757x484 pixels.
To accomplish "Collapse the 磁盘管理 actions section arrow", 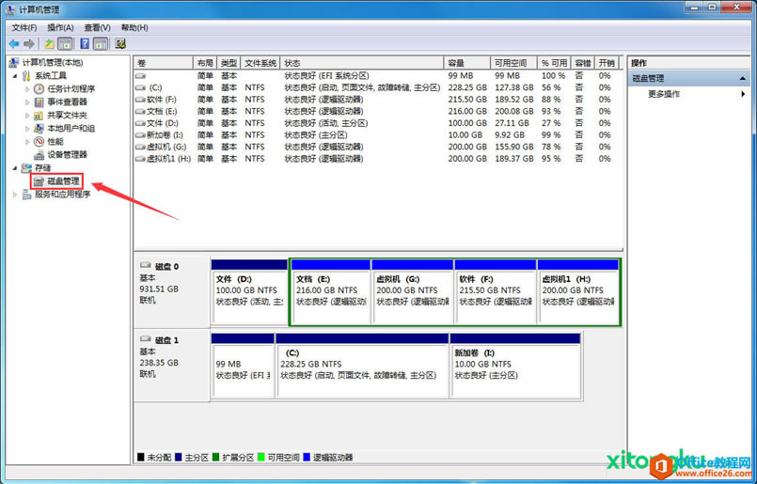I will pos(743,78).
